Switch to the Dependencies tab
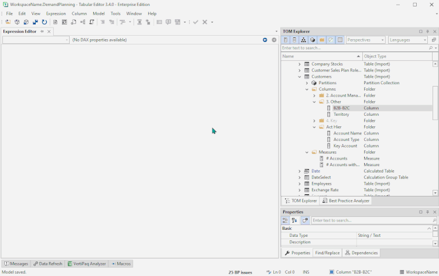439x276 pixels. click(x=362, y=253)
